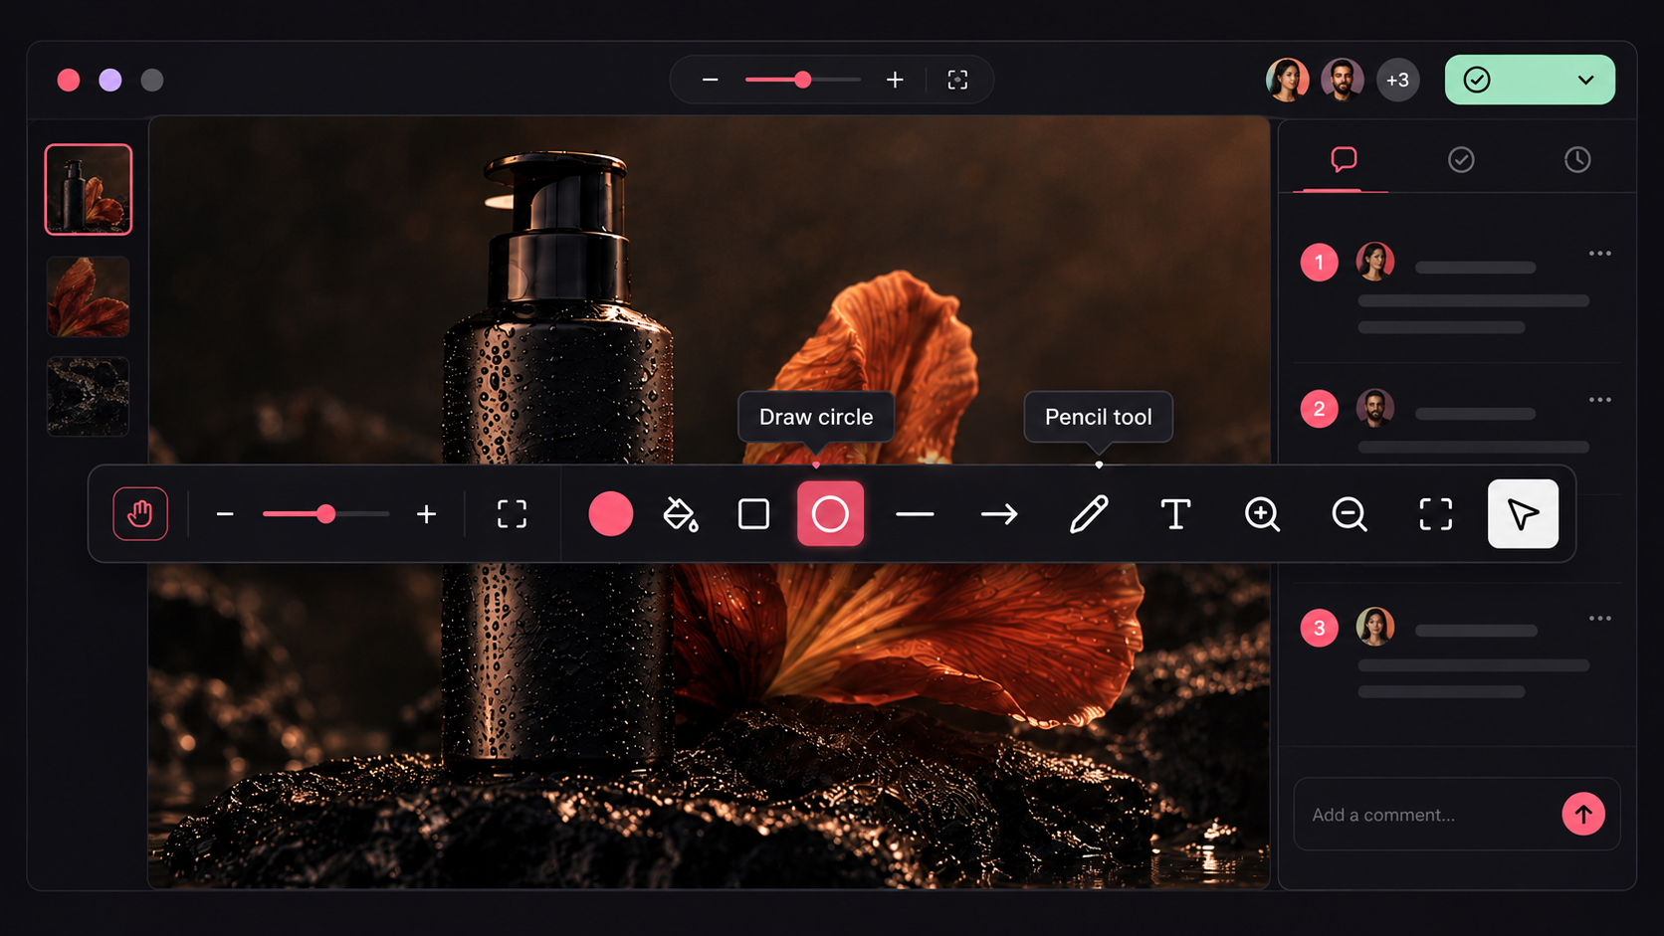Click the zoom in magnifier icon

(x=1262, y=514)
